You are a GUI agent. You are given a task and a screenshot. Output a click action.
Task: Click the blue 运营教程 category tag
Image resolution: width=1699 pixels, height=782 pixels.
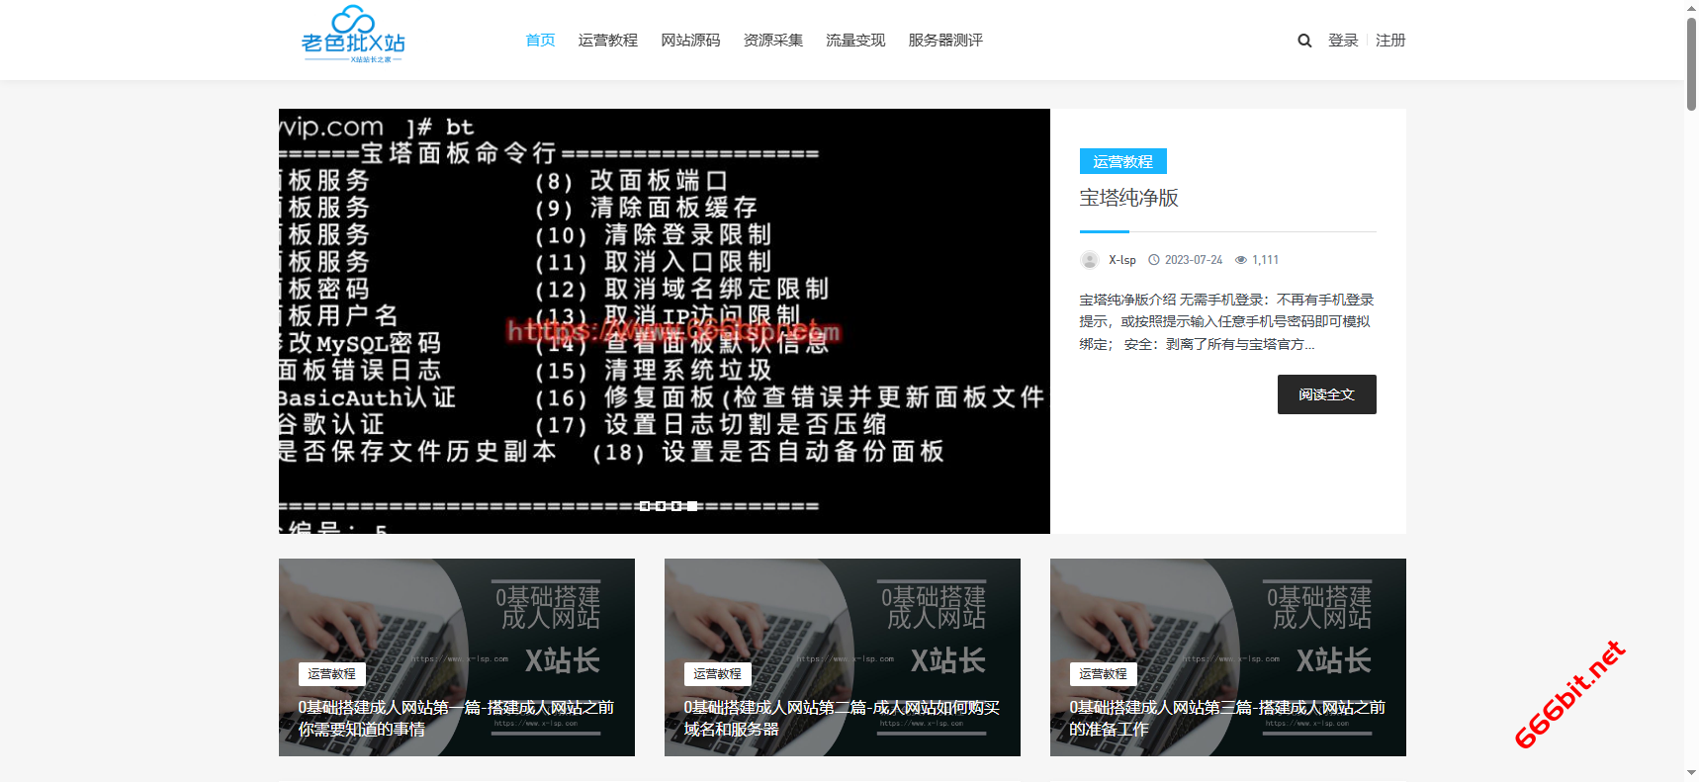click(x=1123, y=161)
